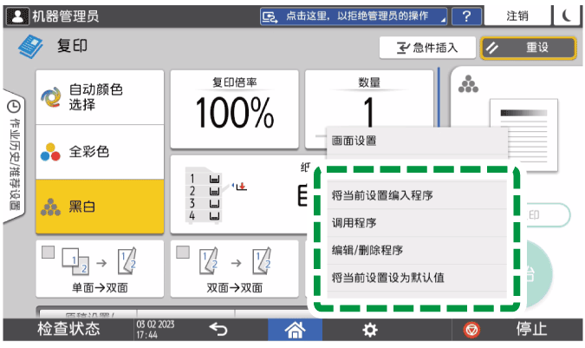Select 画面设置 menu entry
The image size is (585, 348).
click(417, 141)
